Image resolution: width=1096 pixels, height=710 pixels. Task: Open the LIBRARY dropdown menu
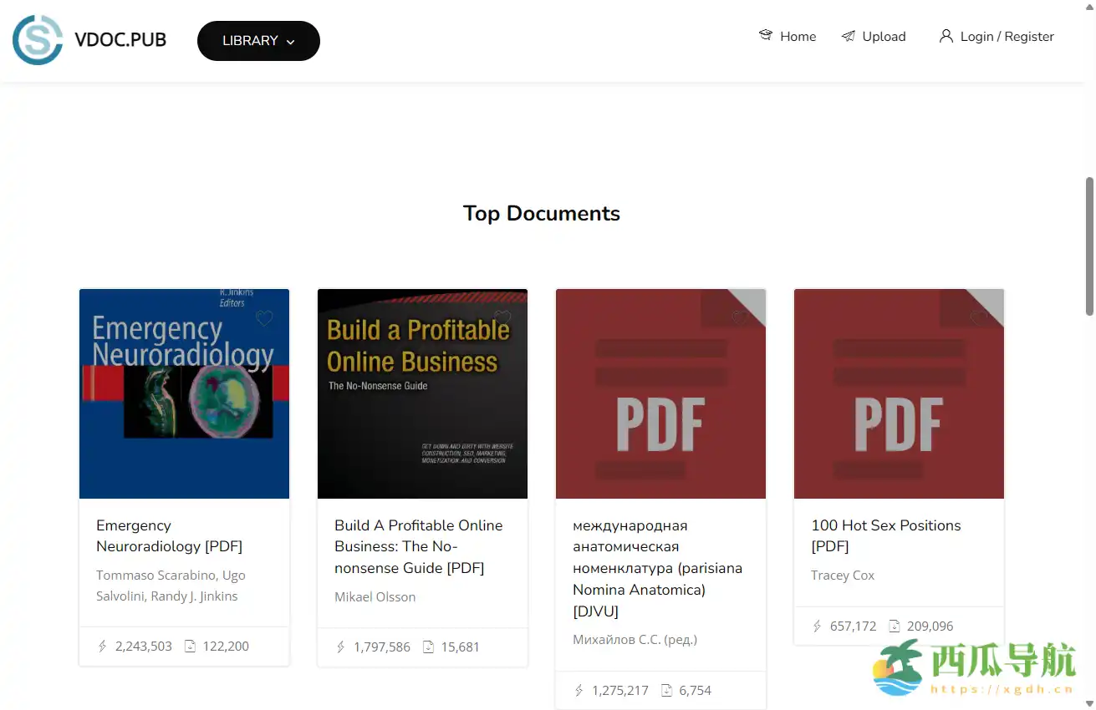(x=257, y=41)
